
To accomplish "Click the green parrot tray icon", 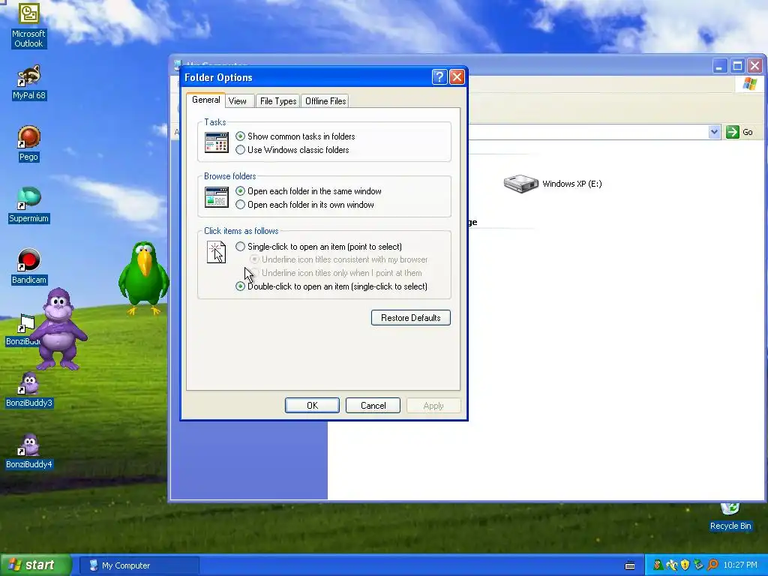I will click(x=658, y=565).
